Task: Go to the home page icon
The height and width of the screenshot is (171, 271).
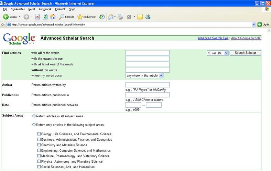Action: coord(53,17)
